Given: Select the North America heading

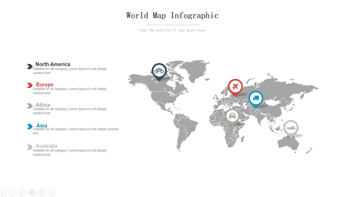Looking at the screenshot, I should [x=53, y=64].
